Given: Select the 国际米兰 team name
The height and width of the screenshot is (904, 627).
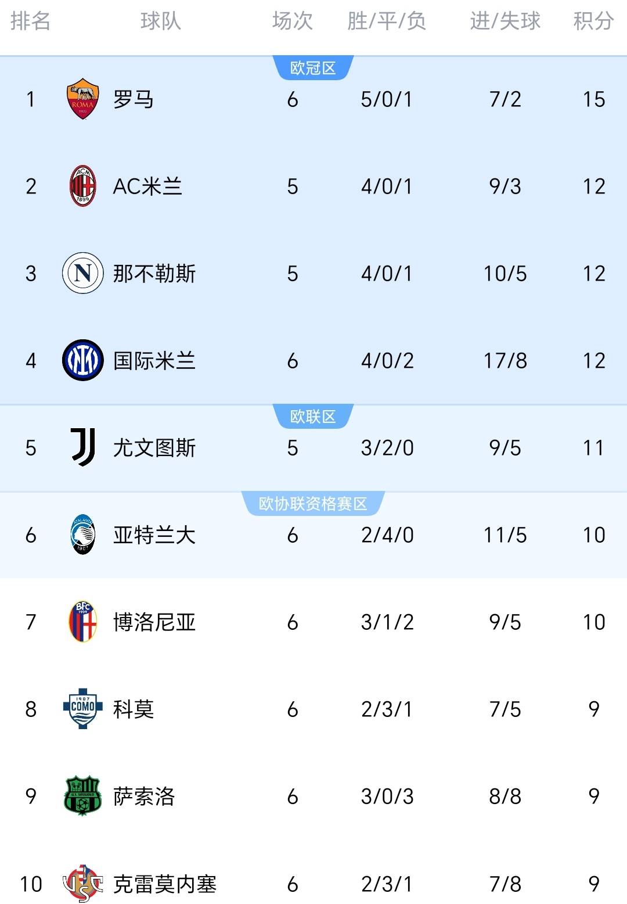Looking at the screenshot, I should (154, 361).
